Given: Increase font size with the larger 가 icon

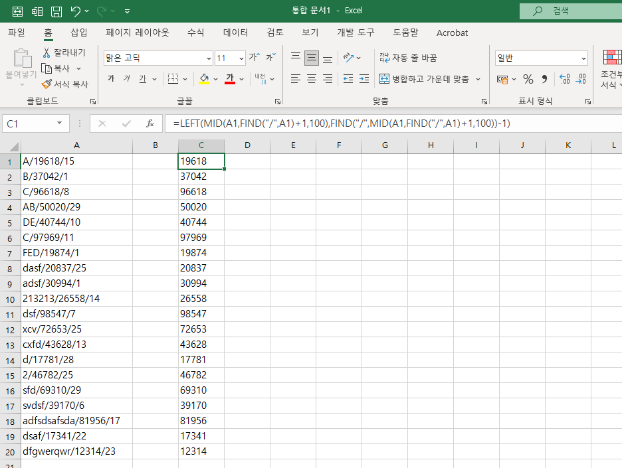Looking at the screenshot, I should pos(255,58).
